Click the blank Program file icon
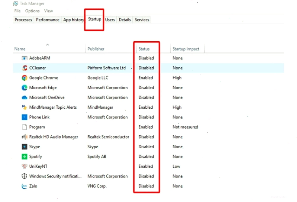Screen dimensions: 297x202 pos(24,127)
